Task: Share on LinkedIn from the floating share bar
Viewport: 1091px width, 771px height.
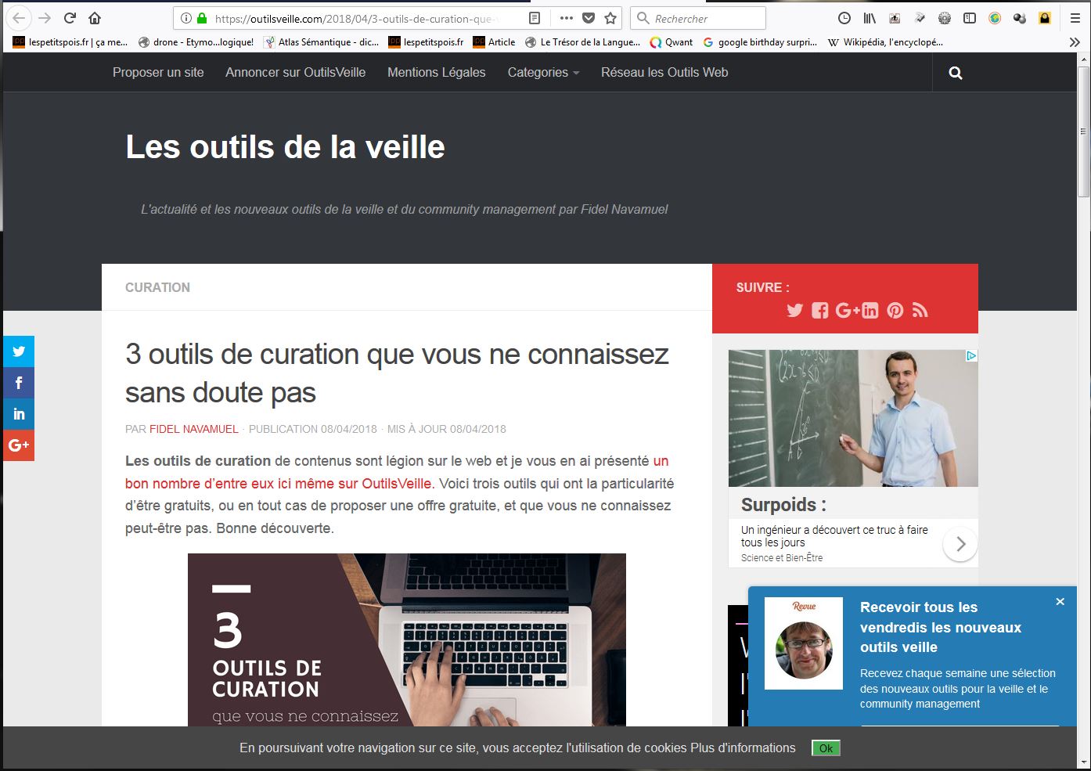Action: (x=19, y=414)
